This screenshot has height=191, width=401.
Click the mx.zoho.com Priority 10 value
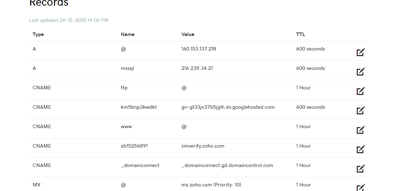pyautogui.click(x=211, y=185)
